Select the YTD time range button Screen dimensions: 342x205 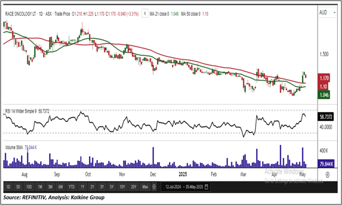coord(72,187)
